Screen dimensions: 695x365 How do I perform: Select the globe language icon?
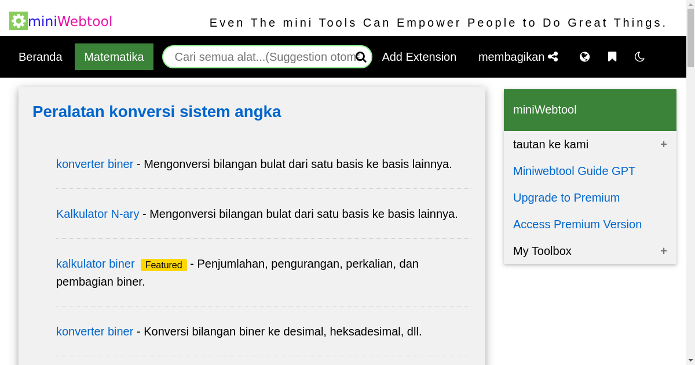click(584, 57)
